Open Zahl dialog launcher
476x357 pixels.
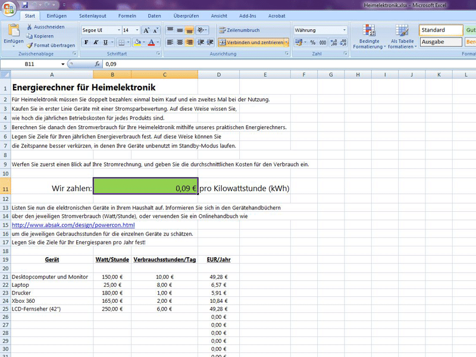click(x=345, y=54)
